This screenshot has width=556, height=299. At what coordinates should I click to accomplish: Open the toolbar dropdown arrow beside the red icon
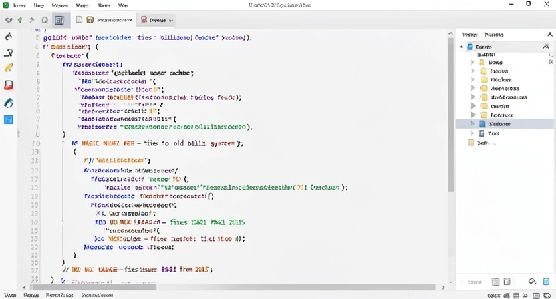click(171, 21)
